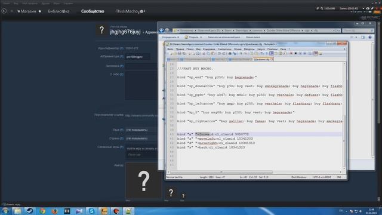The height and width of the screenshot is (215, 382).
Task: Open Find via the Notepad++ binoculars icon
Action: tap(230, 53)
